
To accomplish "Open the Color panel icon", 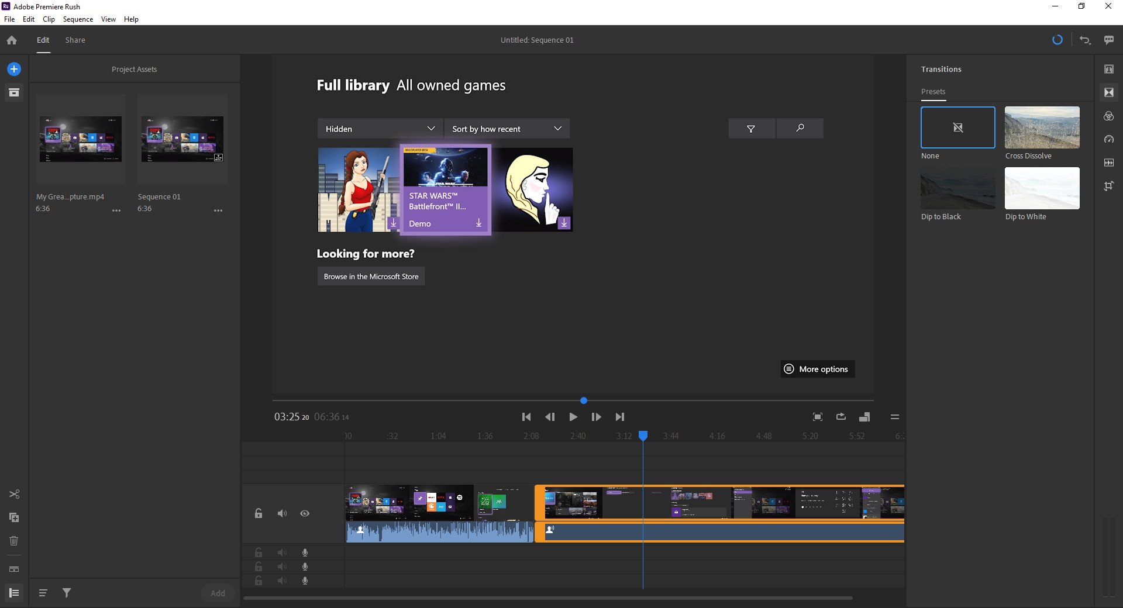I will pos(1108,116).
